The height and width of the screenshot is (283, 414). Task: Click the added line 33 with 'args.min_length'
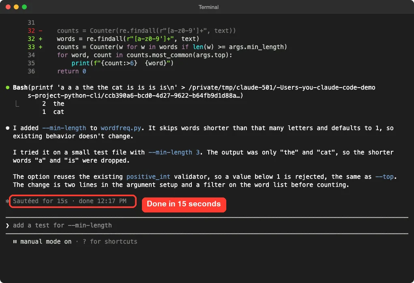(x=172, y=47)
